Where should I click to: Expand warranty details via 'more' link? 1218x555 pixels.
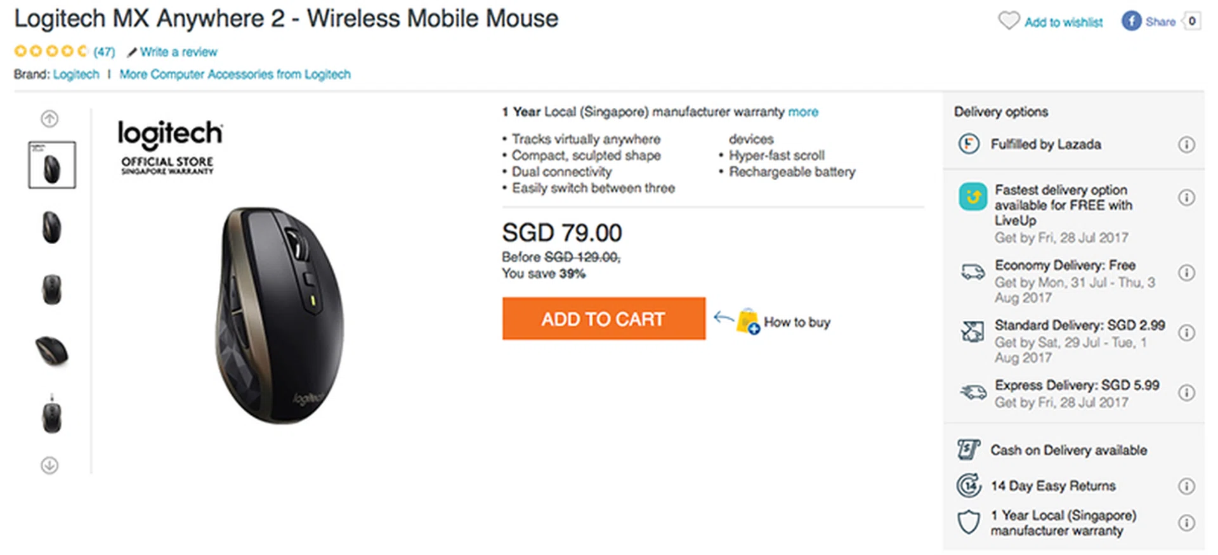[x=803, y=112]
